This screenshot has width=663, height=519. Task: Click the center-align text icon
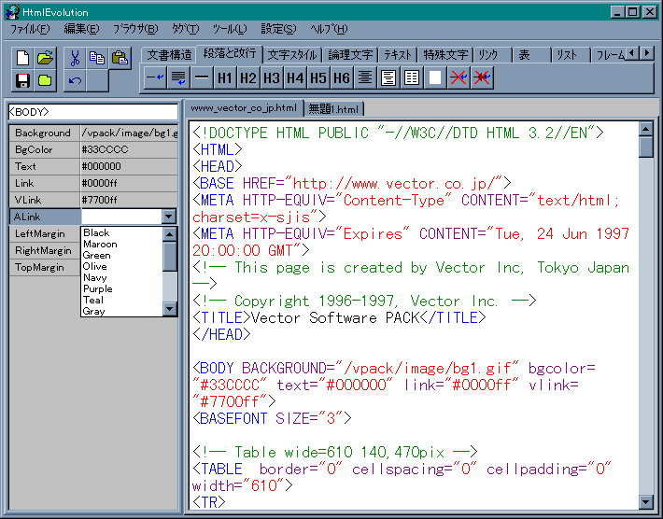pyautogui.click(x=364, y=77)
